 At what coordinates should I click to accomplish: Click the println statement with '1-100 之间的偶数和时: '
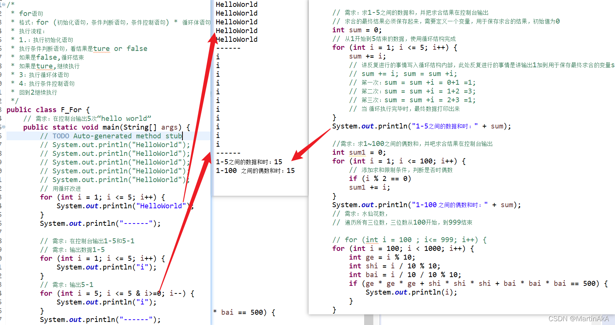pos(426,205)
